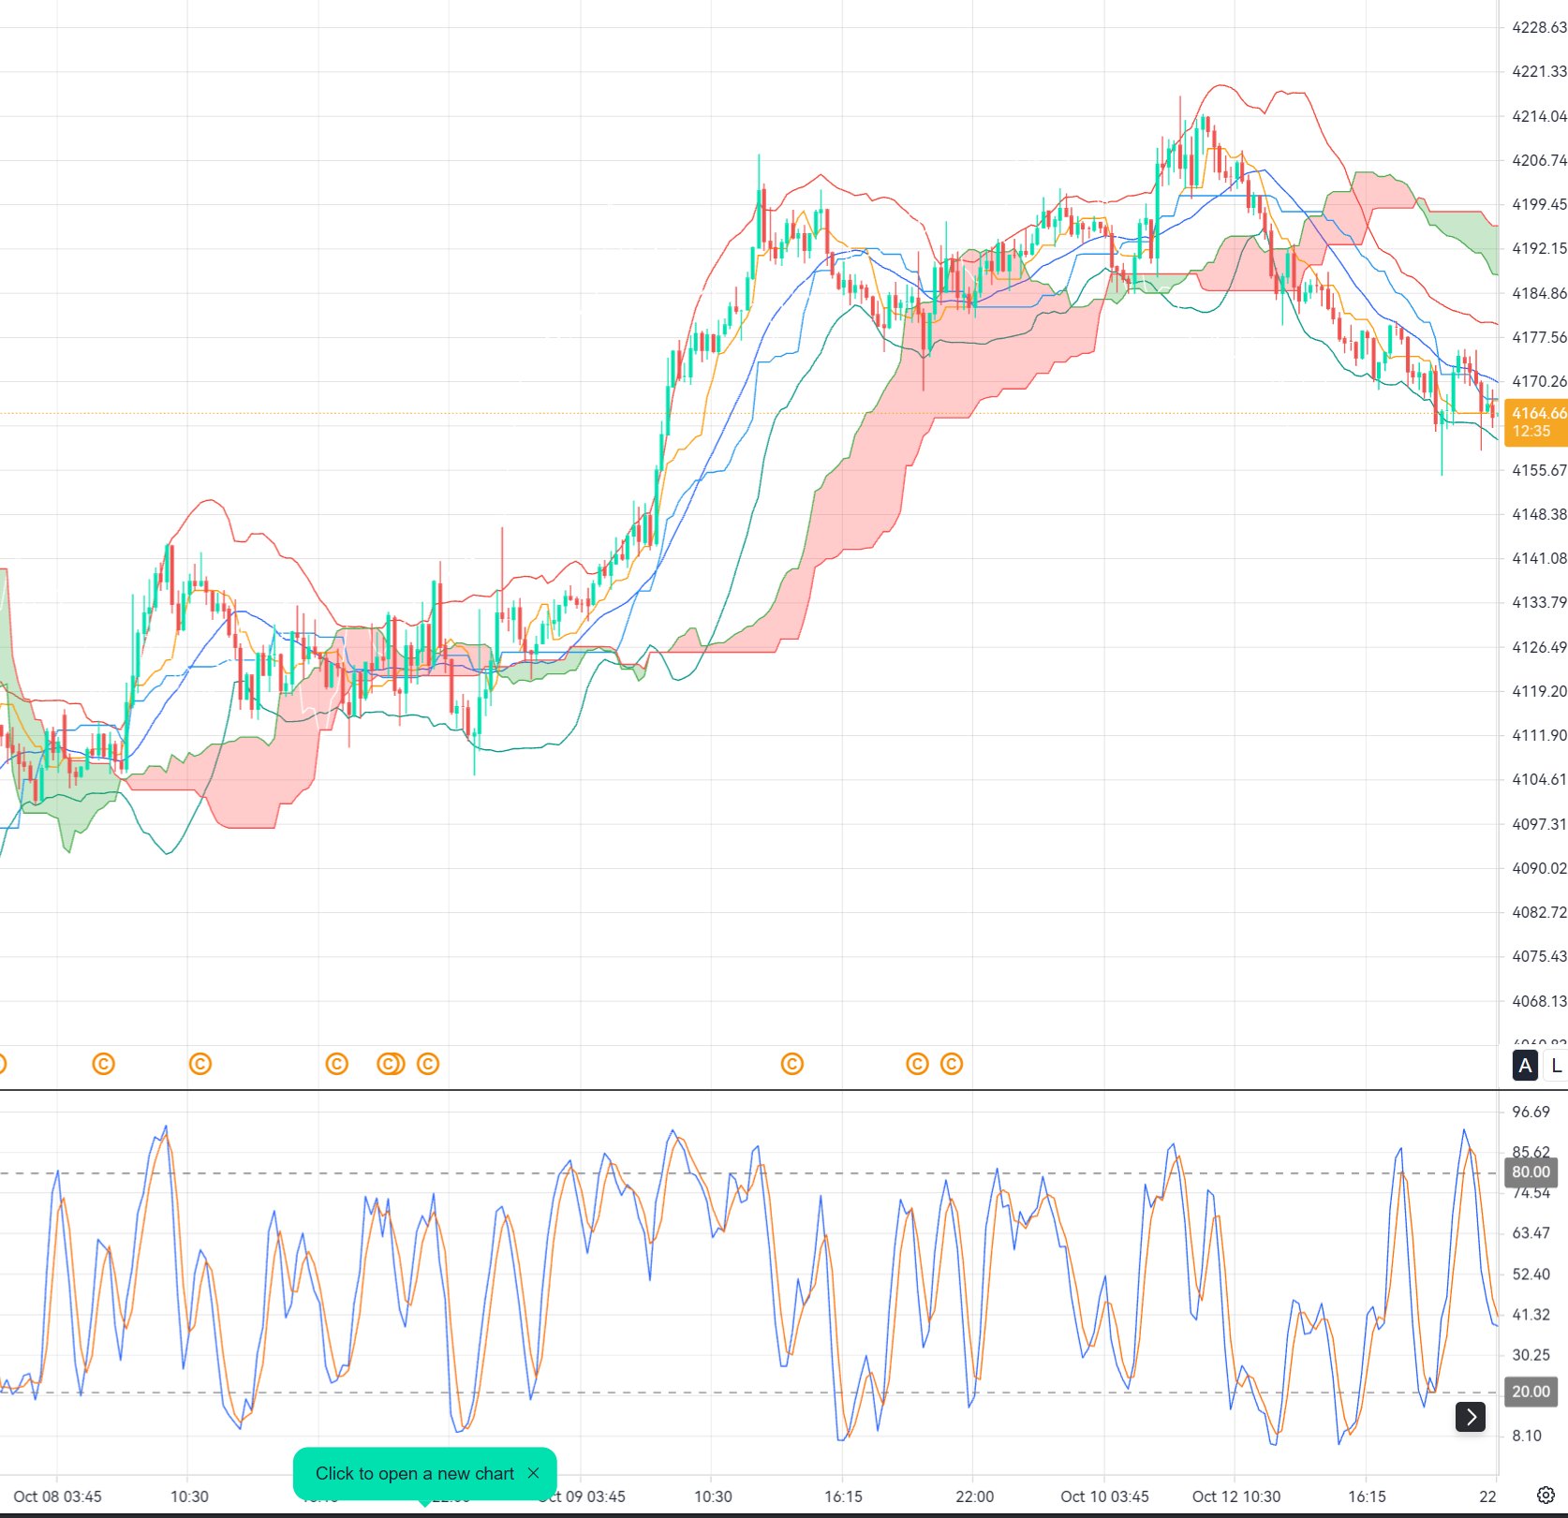1568x1518 pixels.
Task: Click price axis value 4141.08
Action: pos(1539,558)
